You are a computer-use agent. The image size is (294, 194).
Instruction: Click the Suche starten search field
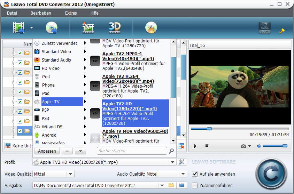(132, 151)
